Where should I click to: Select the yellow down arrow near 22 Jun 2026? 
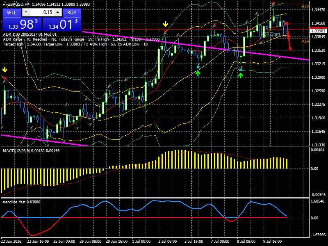(5, 70)
